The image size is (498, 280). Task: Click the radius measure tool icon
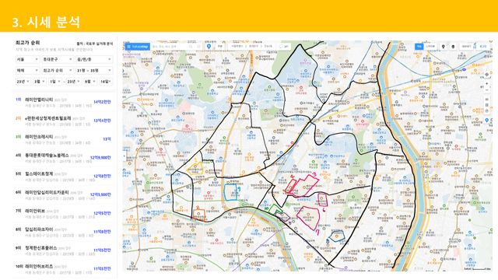pyautogui.click(x=486, y=110)
